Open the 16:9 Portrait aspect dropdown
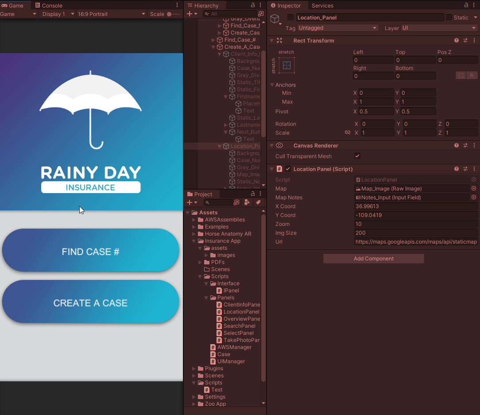This screenshot has height=415, width=480. tap(112, 14)
